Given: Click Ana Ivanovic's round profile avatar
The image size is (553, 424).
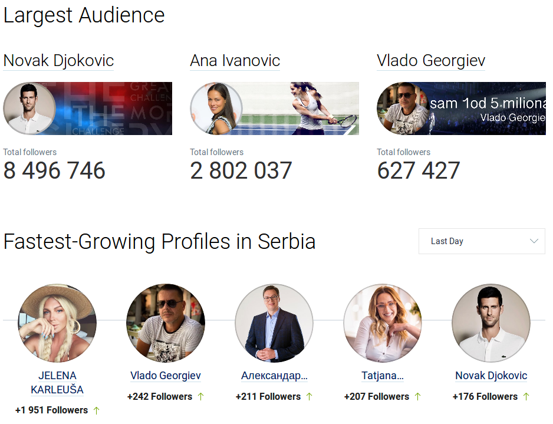Looking at the screenshot, I should pyautogui.click(x=216, y=109).
